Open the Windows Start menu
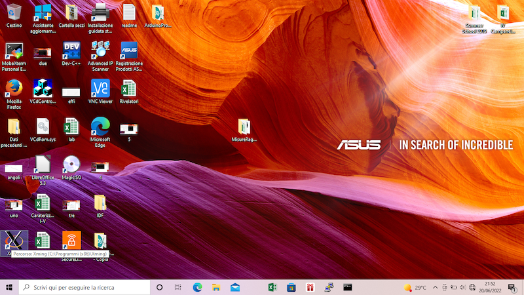The height and width of the screenshot is (295, 524). (x=9, y=287)
